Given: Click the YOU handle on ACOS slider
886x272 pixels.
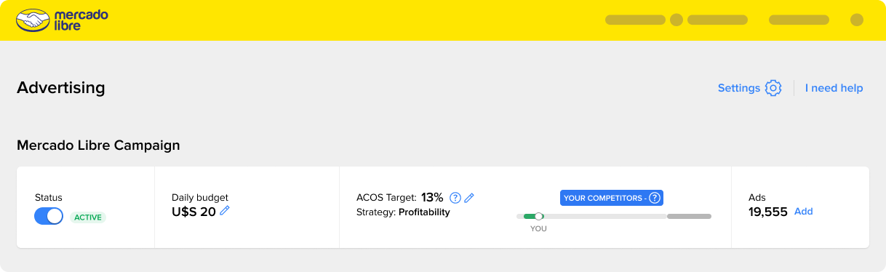Looking at the screenshot, I should (538, 216).
